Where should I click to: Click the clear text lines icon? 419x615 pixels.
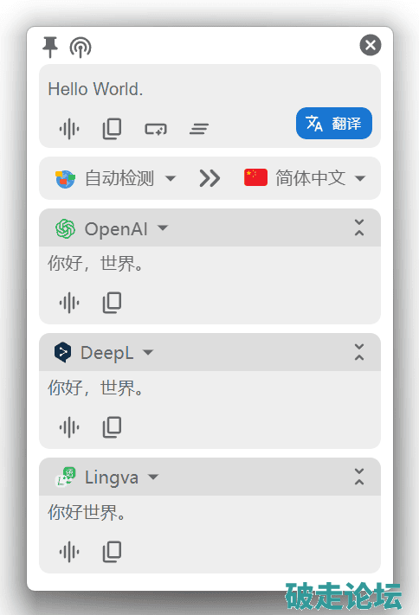199,129
